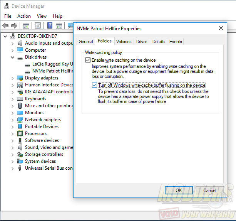Click the Computer monitor icon

[20, 50]
